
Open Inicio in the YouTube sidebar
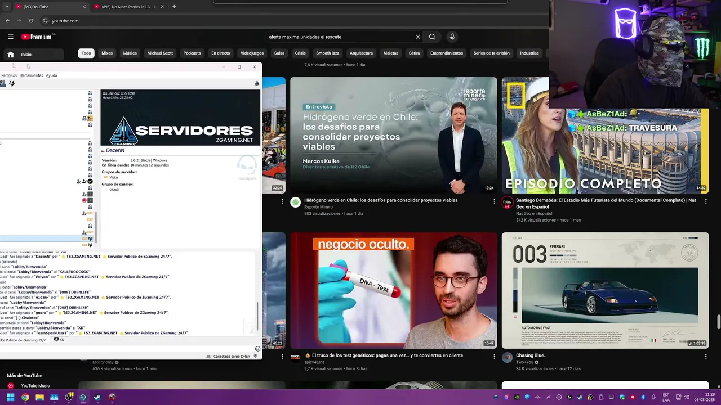(x=33, y=55)
